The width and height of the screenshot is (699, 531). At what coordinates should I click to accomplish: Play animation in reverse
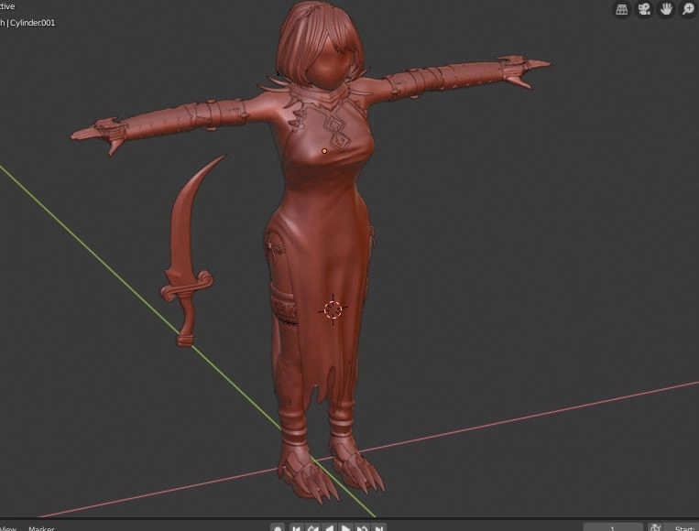click(329, 527)
